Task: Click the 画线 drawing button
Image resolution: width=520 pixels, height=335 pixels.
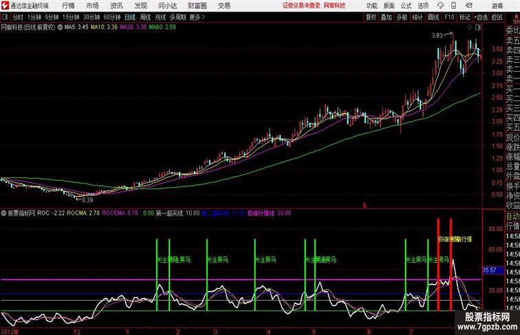Action: pos(433,17)
